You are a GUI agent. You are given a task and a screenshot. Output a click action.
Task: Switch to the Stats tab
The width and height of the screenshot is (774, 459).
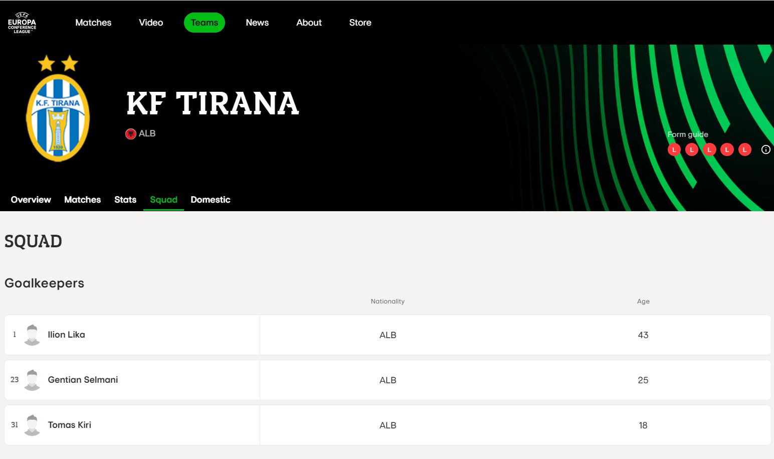[x=125, y=200]
